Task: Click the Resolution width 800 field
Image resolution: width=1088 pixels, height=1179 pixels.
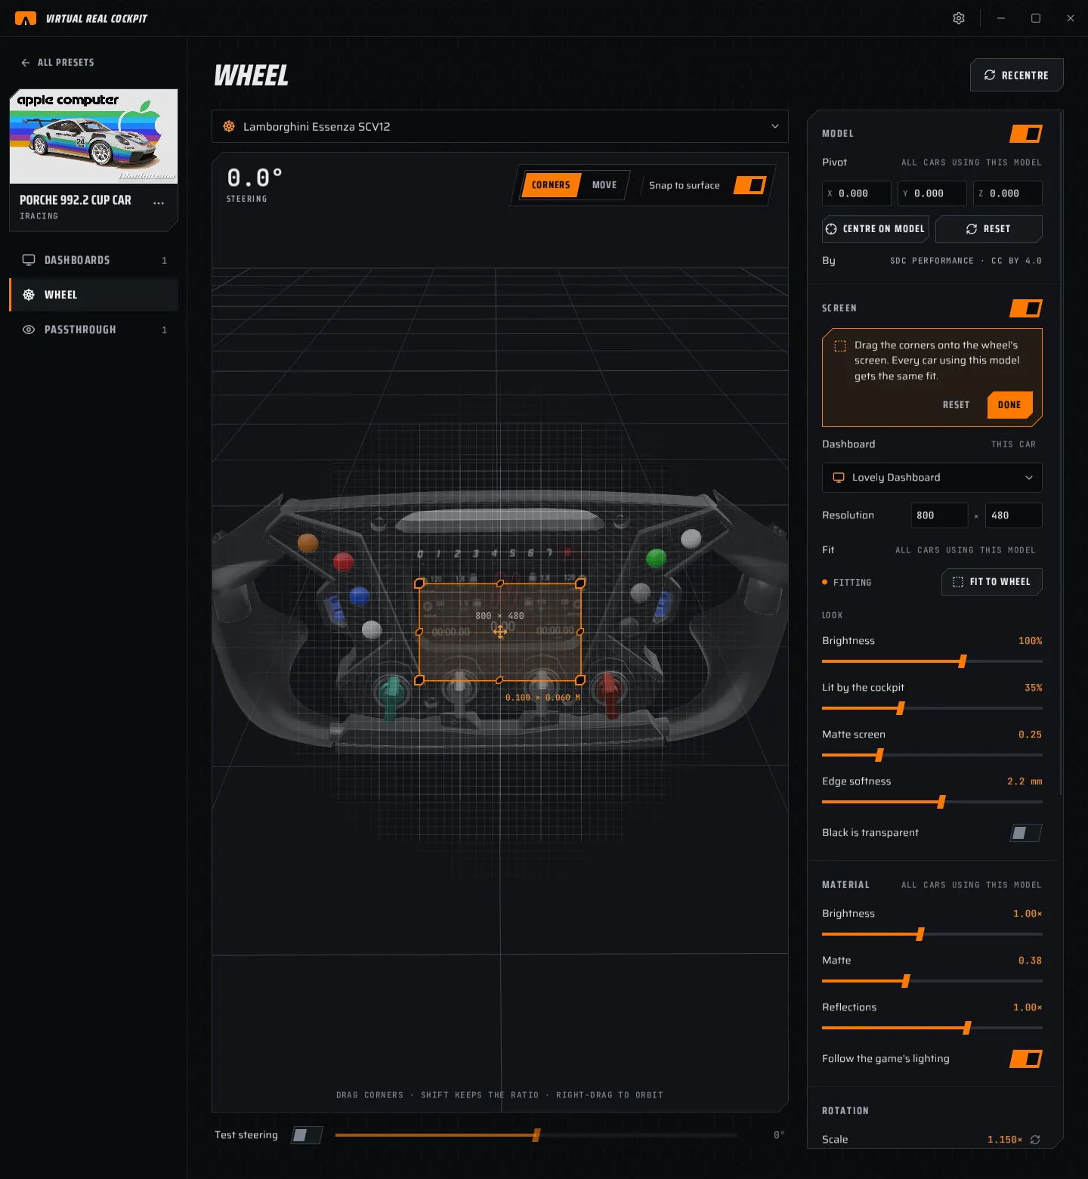Action: pos(939,515)
